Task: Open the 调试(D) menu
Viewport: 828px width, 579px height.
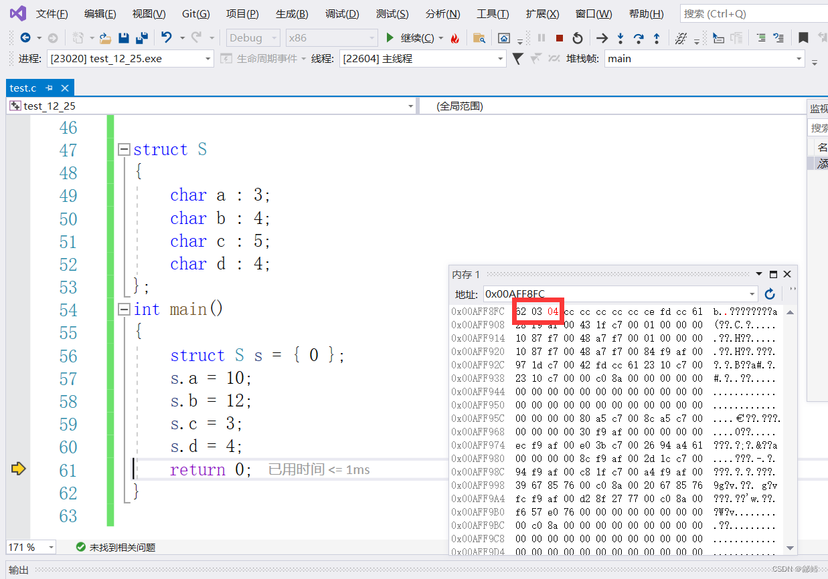Action: (x=342, y=14)
